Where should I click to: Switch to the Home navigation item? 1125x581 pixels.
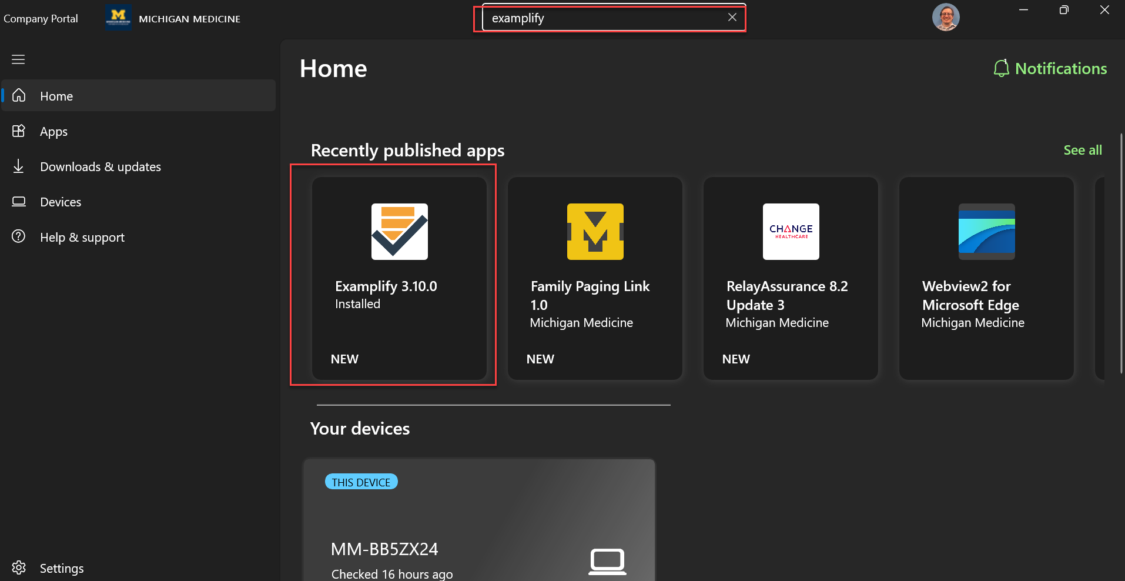56,96
